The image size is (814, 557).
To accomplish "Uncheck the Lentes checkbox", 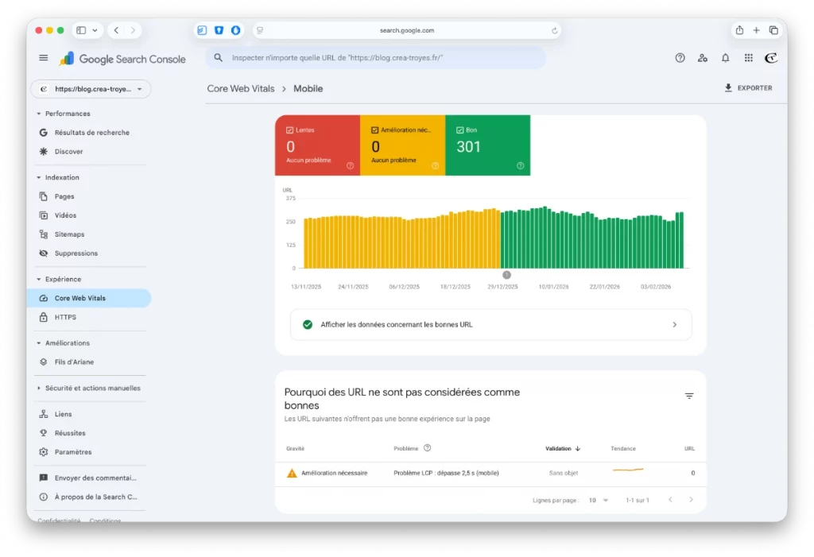I will coord(290,130).
